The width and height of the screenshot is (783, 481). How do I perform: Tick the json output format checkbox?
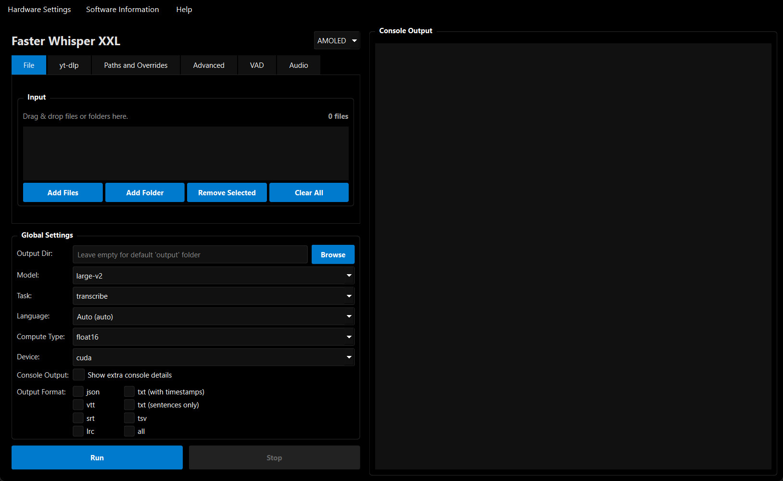click(78, 392)
